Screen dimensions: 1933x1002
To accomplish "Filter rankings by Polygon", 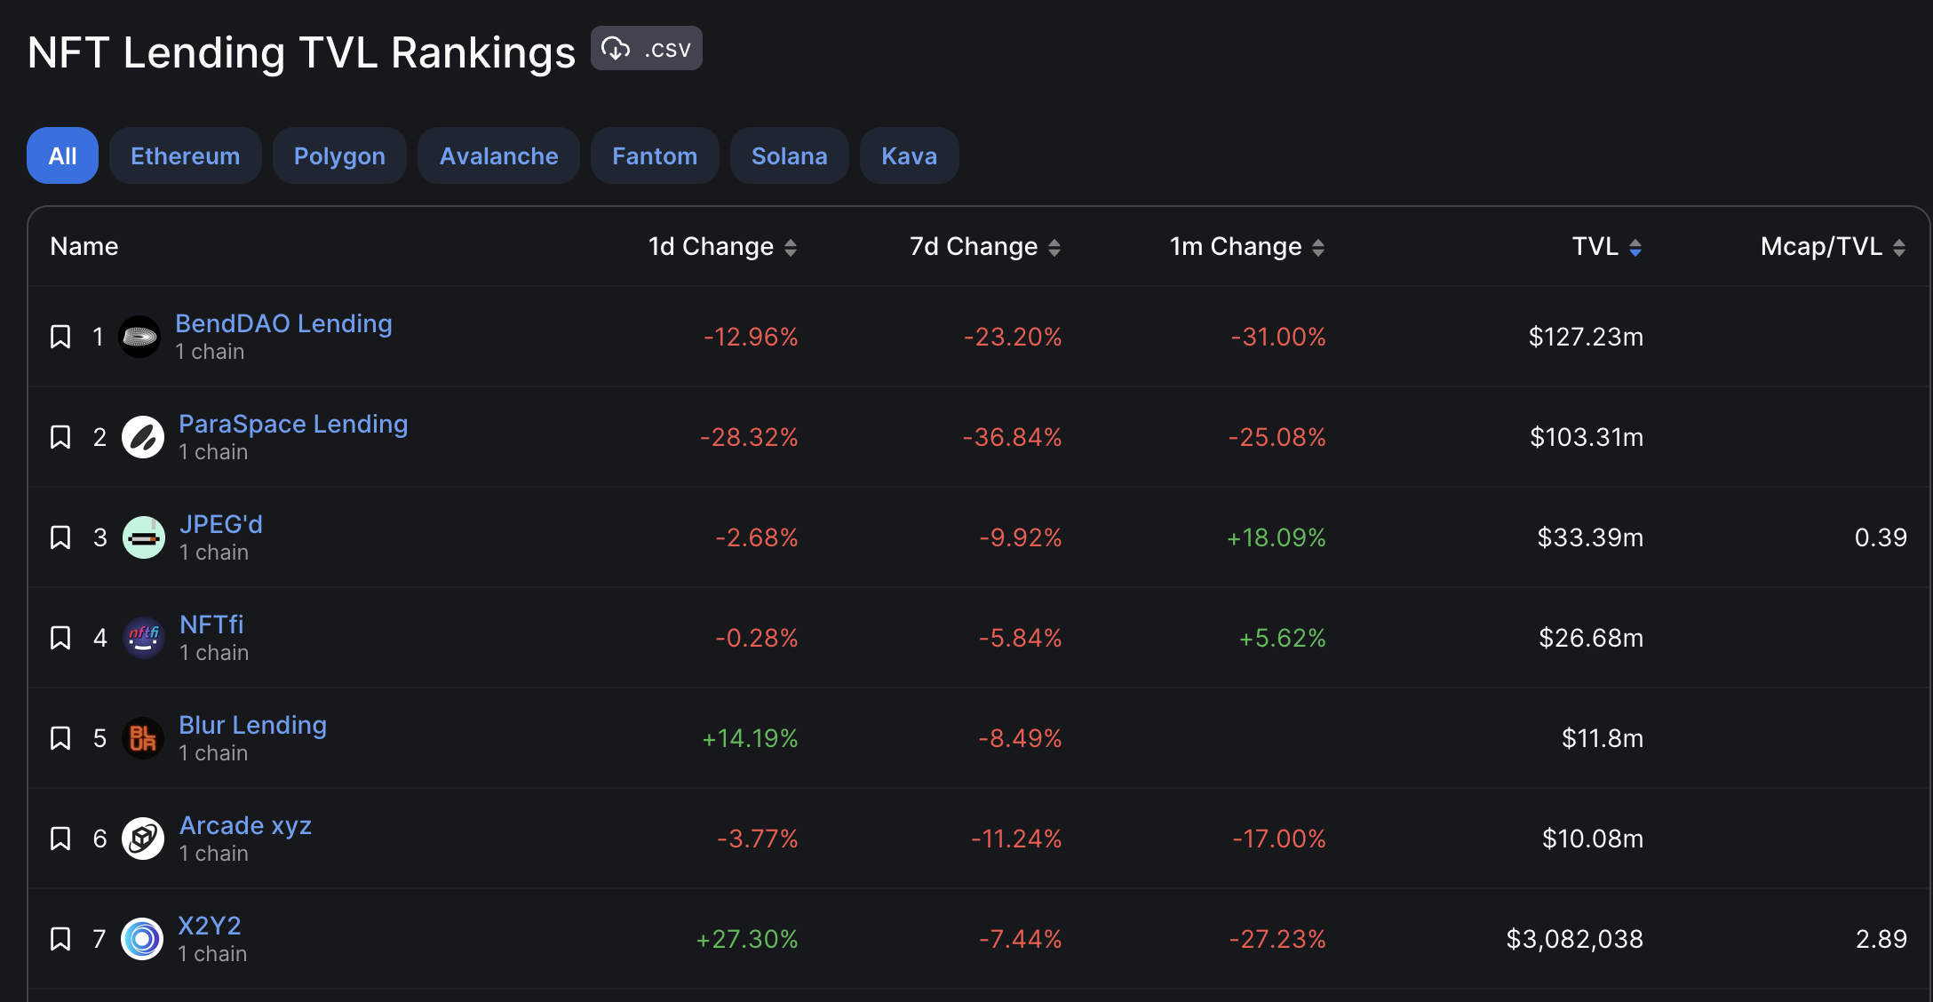I will 339,155.
